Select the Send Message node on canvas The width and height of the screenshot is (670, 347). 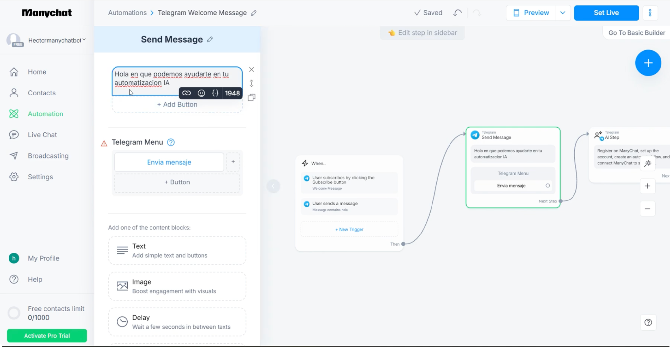(513, 167)
